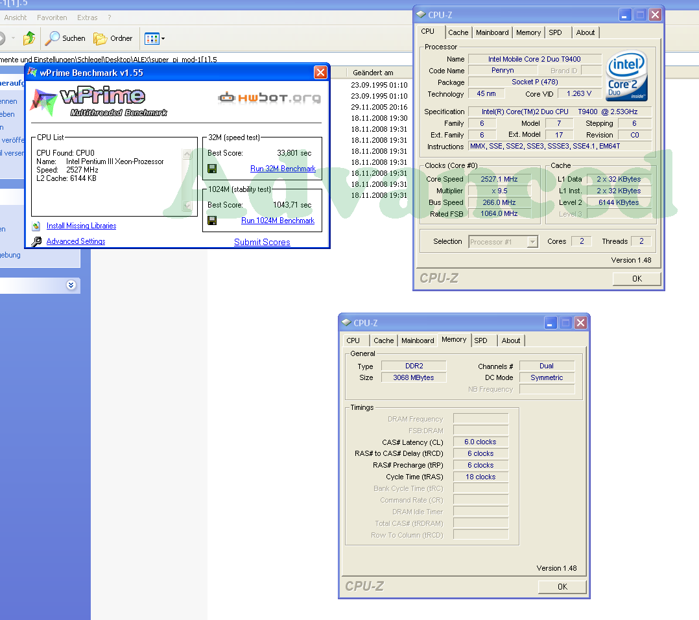Open the ? help menu
The image size is (699, 620).
click(109, 18)
